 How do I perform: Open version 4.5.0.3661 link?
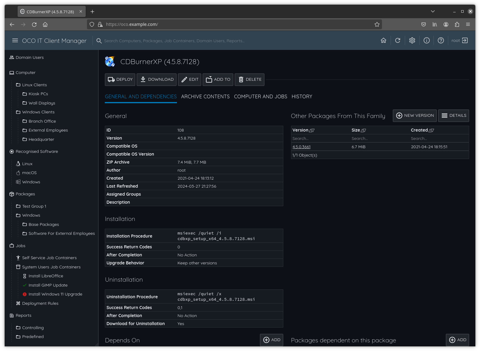tap(302, 147)
